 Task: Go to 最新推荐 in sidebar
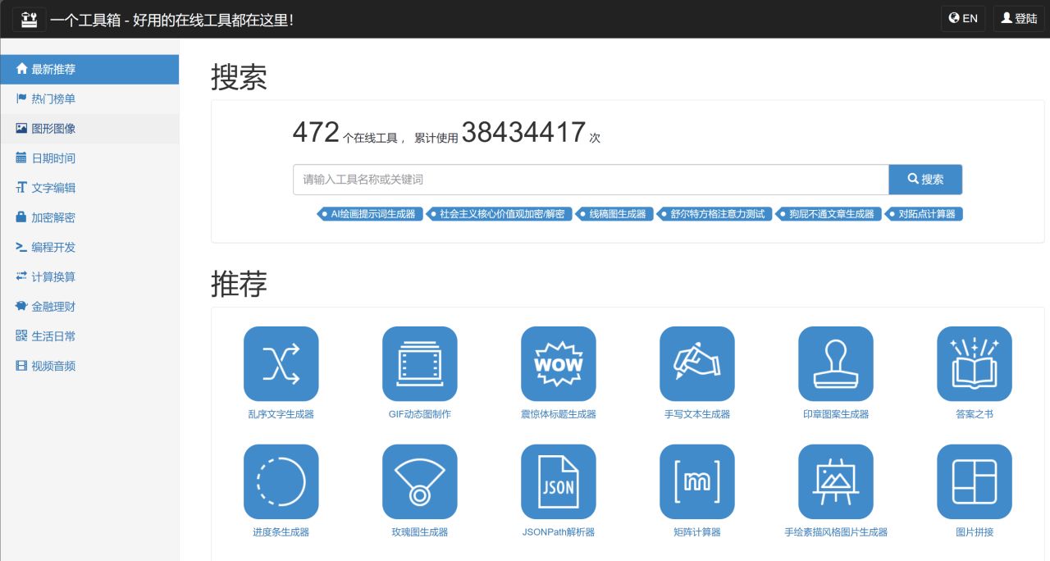[x=89, y=69]
